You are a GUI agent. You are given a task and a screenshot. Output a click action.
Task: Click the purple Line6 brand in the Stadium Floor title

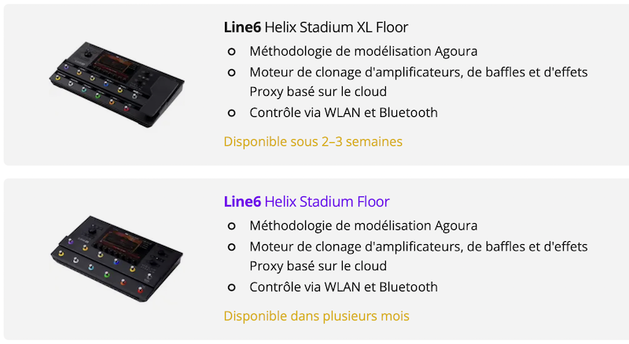coord(242,202)
